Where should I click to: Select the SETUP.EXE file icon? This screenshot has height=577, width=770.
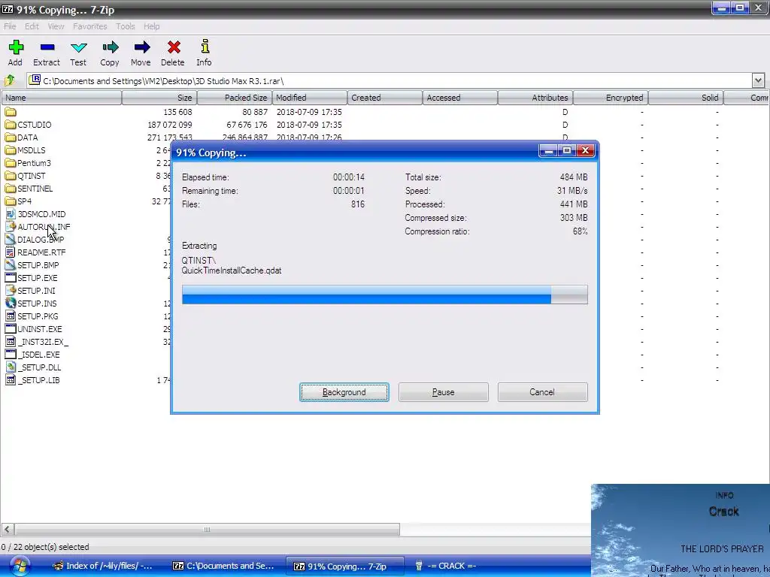tap(11, 278)
